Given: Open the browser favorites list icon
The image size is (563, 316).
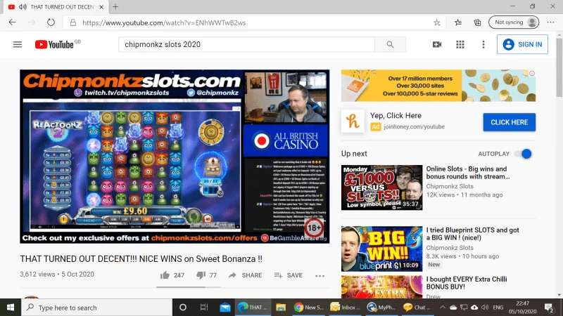Looking at the screenshot, I should pyautogui.click(x=458, y=22).
